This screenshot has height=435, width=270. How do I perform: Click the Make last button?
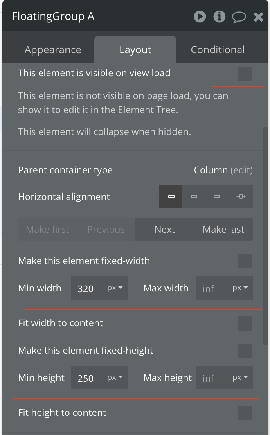223,229
